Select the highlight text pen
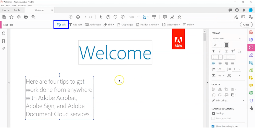Image resolution: width=255 pixels, height=128 pixels. point(172,17)
